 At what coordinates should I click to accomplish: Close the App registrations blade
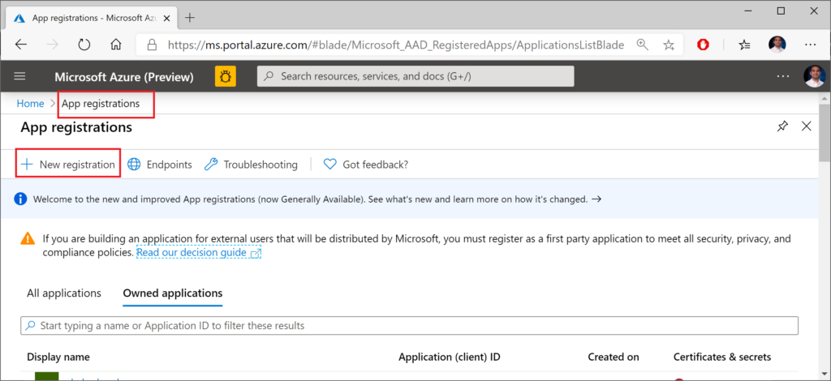click(807, 126)
